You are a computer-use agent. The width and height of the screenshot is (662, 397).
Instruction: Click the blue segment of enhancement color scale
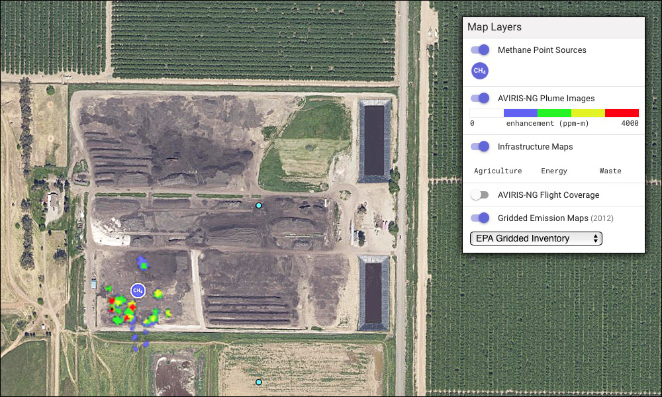[x=520, y=113]
